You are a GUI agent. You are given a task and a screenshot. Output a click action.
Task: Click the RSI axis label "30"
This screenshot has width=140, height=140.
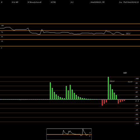point(2,41)
